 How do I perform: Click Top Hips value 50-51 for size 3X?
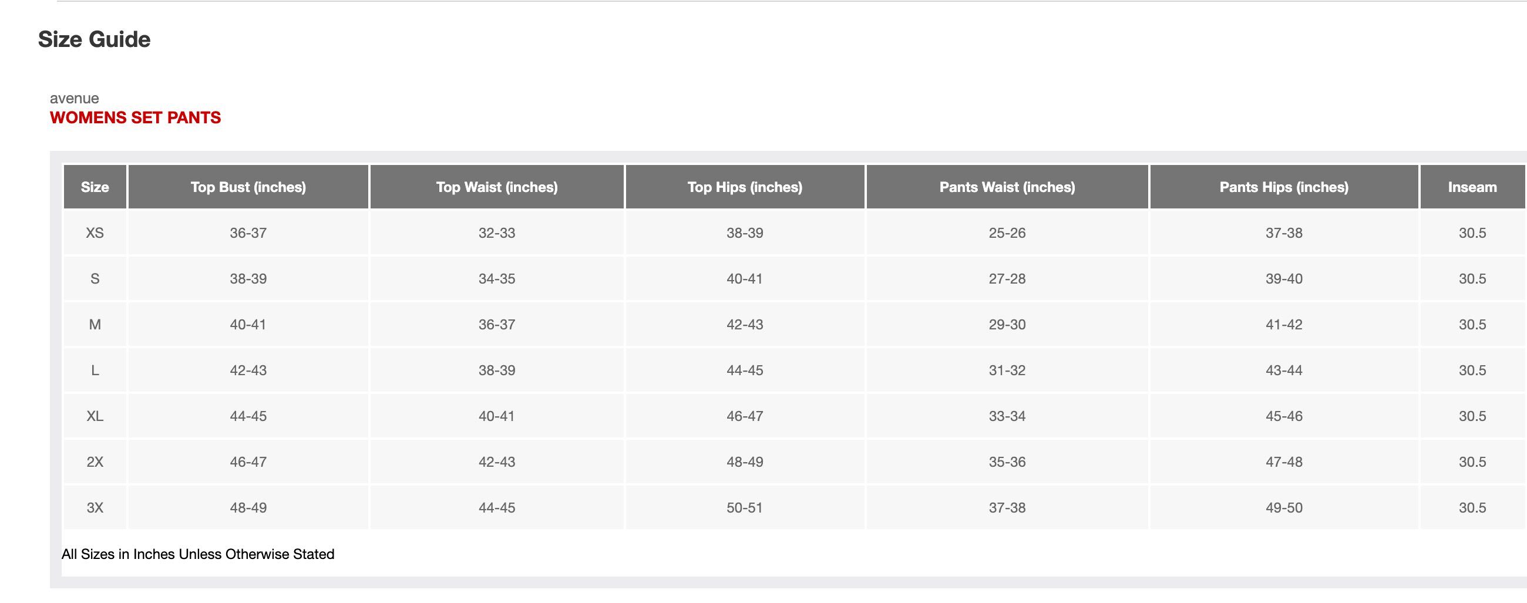coord(745,508)
